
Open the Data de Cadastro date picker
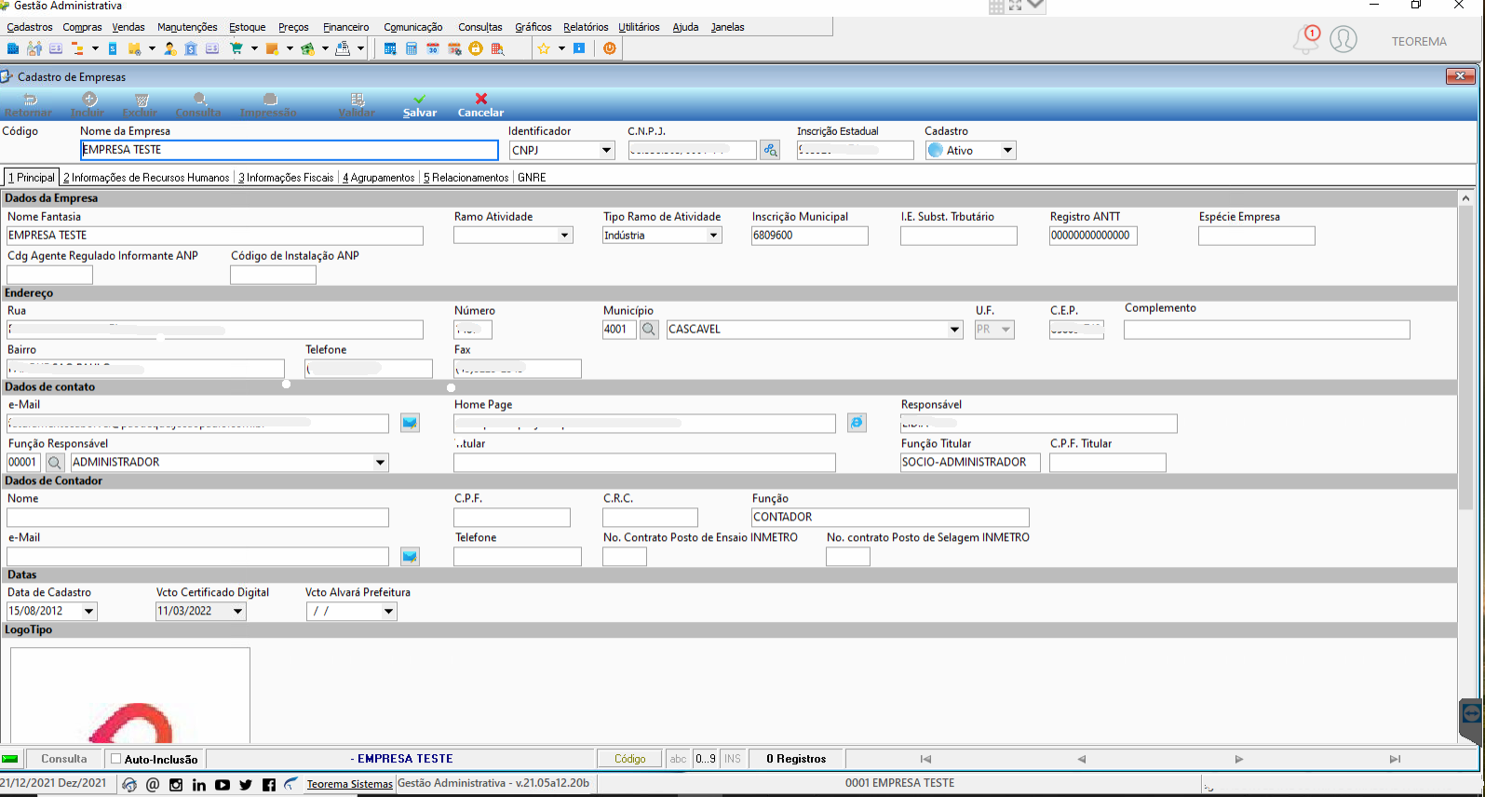(89, 612)
